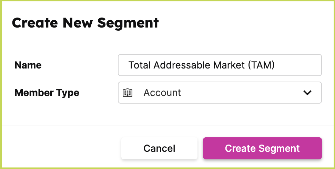
Task: Click the Member Type label
Action: click(x=47, y=93)
